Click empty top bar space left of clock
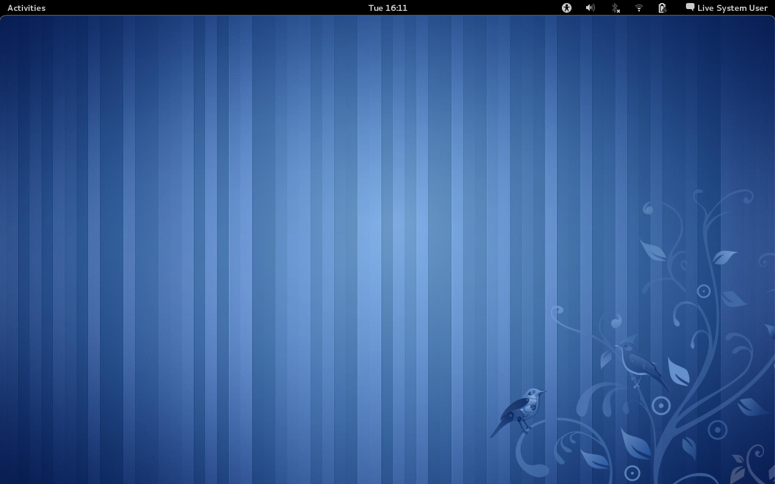The image size is (775, 484). pyautogui.click(x=212, y=8)
